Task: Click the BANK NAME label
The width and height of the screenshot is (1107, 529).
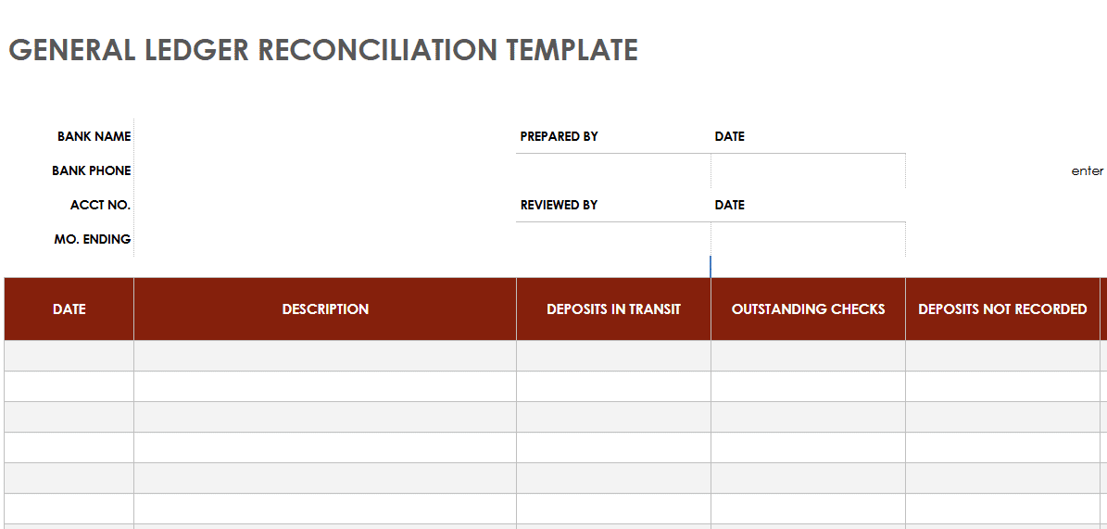Action: click(94, 136)
